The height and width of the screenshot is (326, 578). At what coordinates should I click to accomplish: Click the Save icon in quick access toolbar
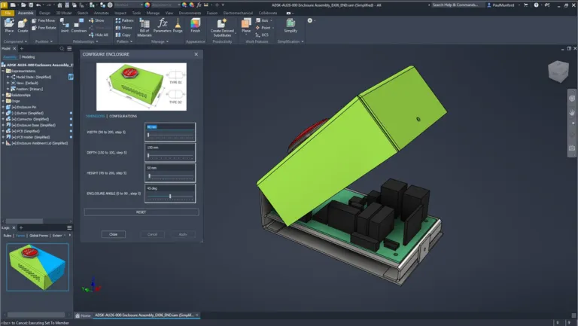pyautogui.click(x=31, y=5)
